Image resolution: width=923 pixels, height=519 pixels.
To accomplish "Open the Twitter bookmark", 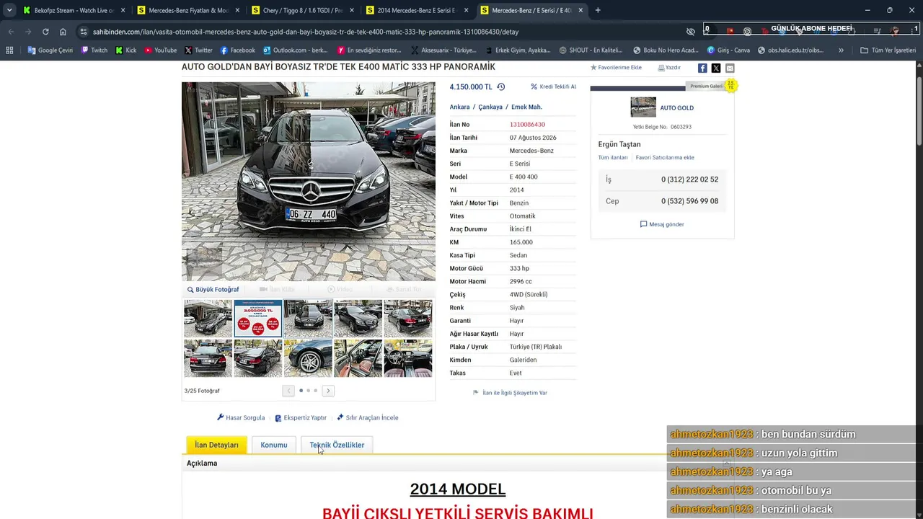I will click(x=198, y=50).
